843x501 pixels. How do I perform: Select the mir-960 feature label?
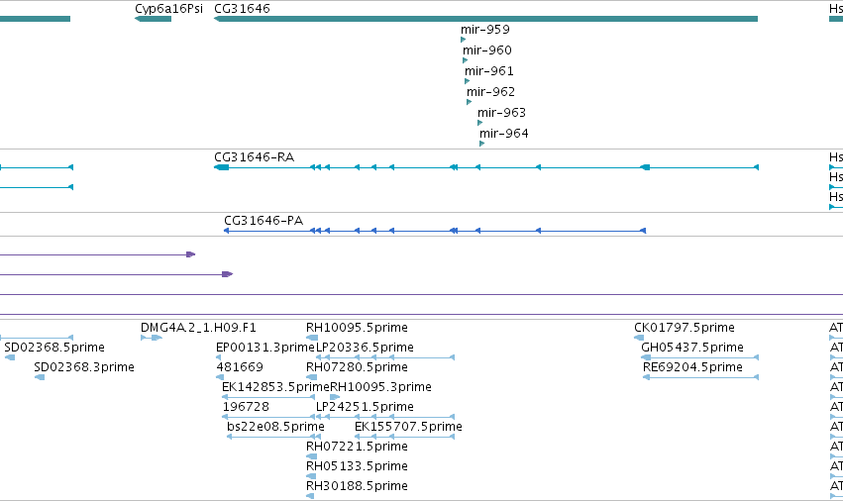click(x=487, y=50)
